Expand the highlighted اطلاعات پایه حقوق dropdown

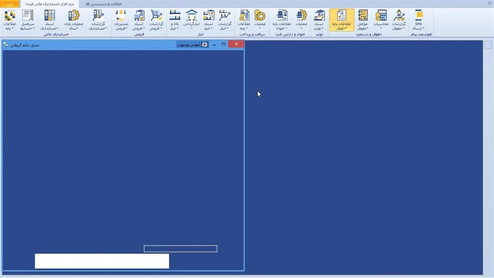click(x=342, y=28)
